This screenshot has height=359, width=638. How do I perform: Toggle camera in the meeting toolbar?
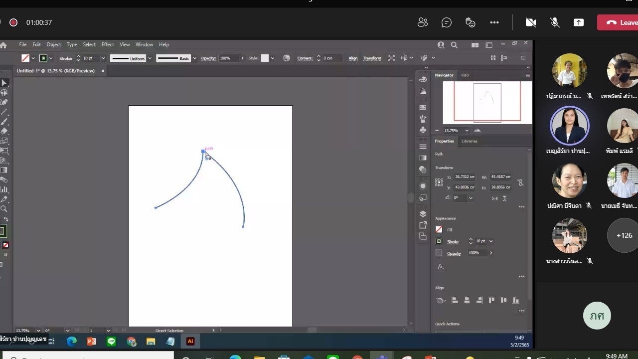click(x=531, y=22)
